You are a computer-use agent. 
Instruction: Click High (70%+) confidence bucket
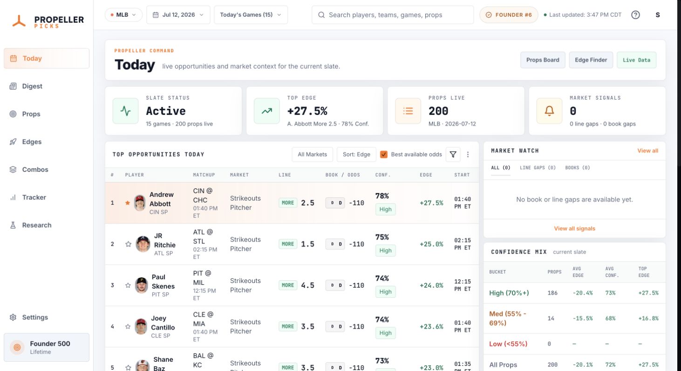[x=574, y=293]
